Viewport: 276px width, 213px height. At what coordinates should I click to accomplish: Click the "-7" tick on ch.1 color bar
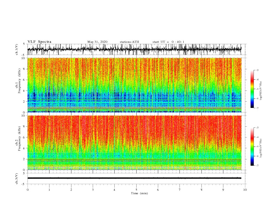(257, 108)
